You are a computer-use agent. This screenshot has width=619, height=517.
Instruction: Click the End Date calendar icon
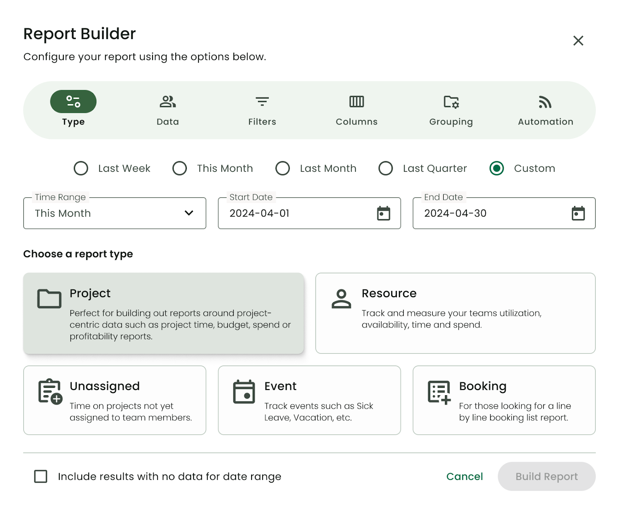[578, 213]
